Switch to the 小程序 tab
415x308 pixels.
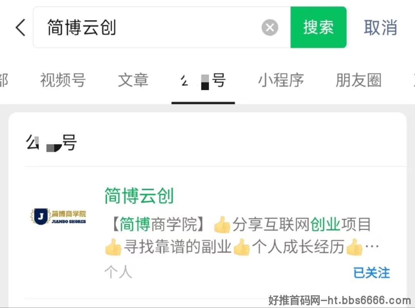[281, 80]
